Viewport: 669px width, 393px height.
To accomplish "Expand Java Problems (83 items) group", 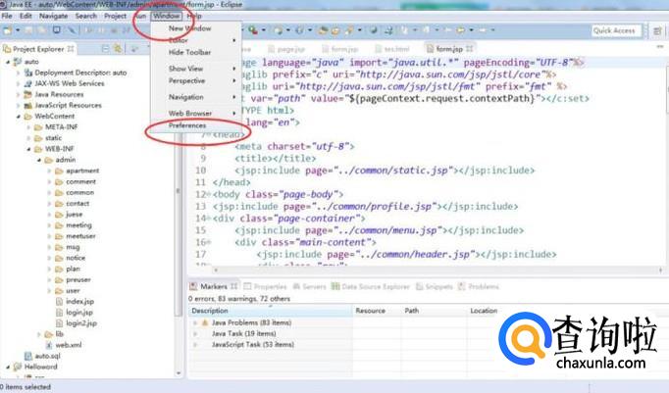I will point(195,322).
